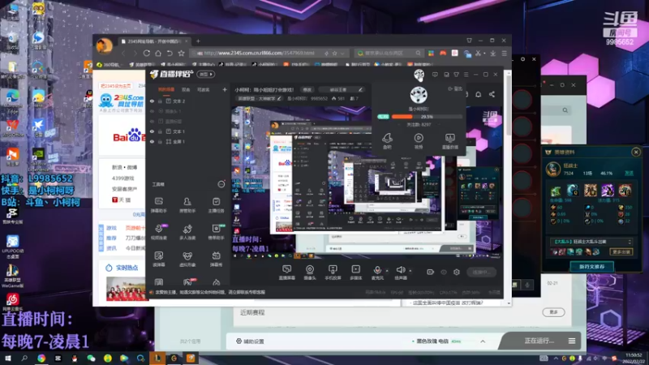Screen dimensions: 649x365
Task: Click 正在运行 button
Action: click(539, 341)
